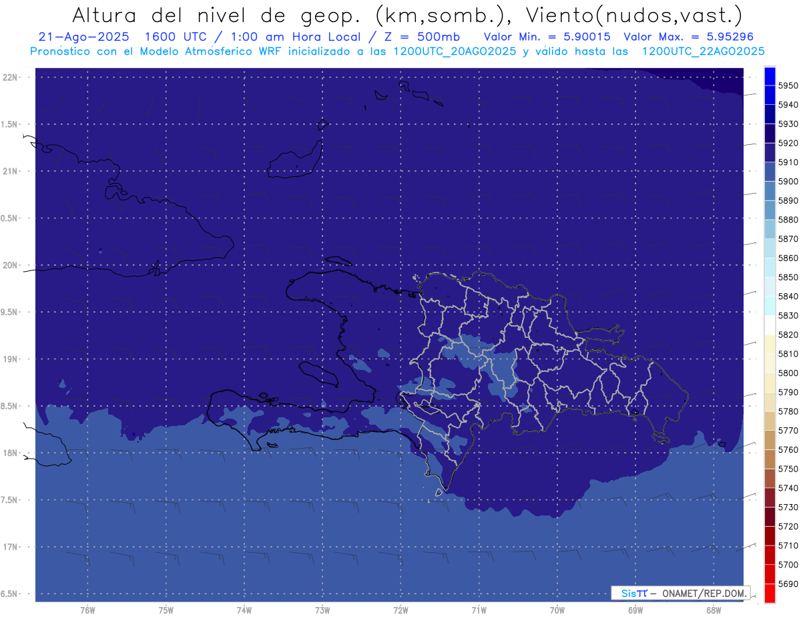This screenshot has width=801, height=619.
Task: Click the '21N' latitude label
Action: click(11, 171)
